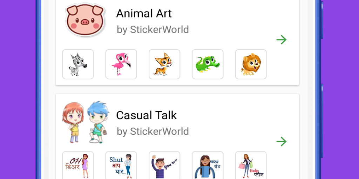Tap the zebra sticker thumbnail
Screen dimensions: 359x179
tap(78, 64)
